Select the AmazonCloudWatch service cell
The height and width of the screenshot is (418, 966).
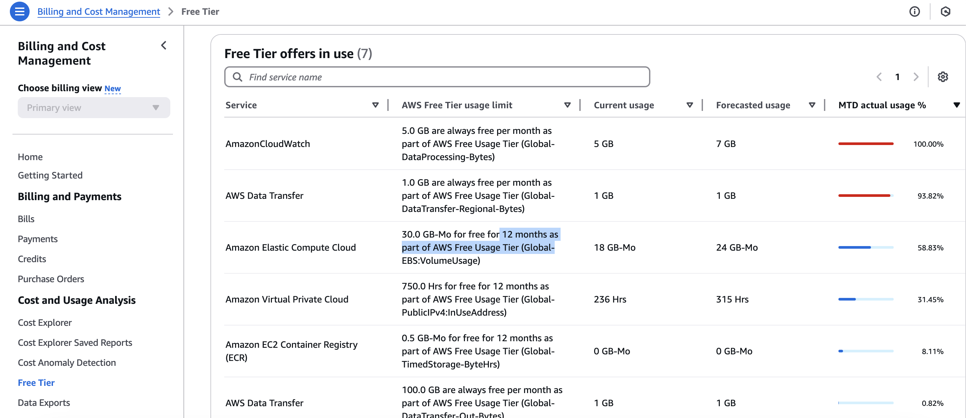[x=268, y=144]
